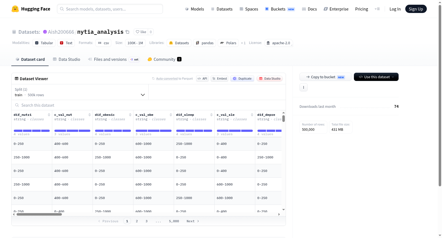Click the table's vertical scrollbar thumb
442x238 pixels.
coord(283,119)
